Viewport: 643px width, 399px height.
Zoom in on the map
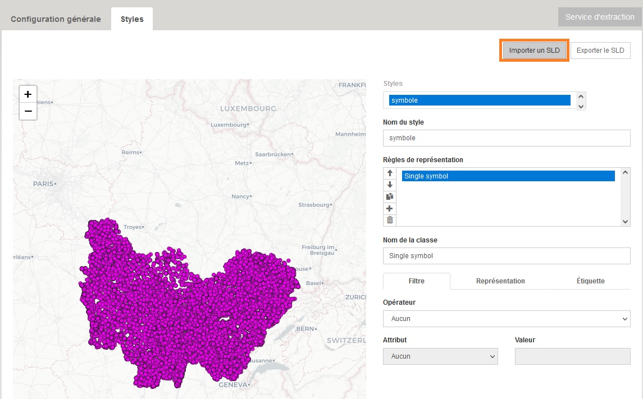[x=28, y=94]
